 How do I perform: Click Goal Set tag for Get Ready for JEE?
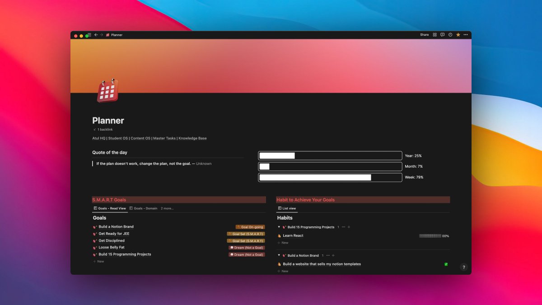(x=246, y=234)
